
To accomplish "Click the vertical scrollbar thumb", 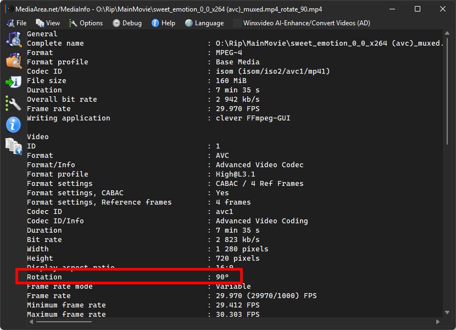I will [447, 91].
